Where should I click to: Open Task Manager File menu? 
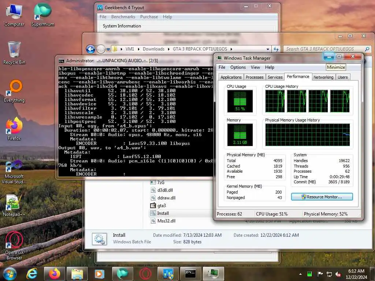point(222,67)
